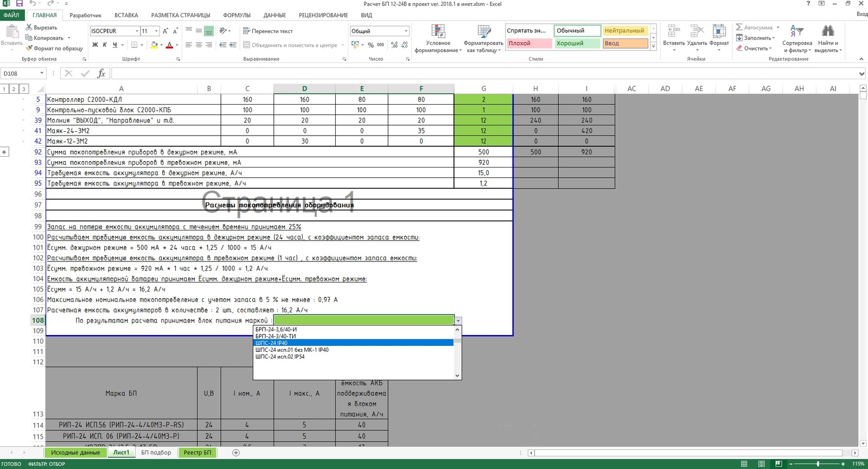868x469 pixels.
Task: Toggle Italic (К) formatting
Action: click(x=105, y=45)
